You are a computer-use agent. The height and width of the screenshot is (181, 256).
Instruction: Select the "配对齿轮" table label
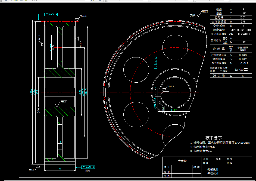click(216, 40)
